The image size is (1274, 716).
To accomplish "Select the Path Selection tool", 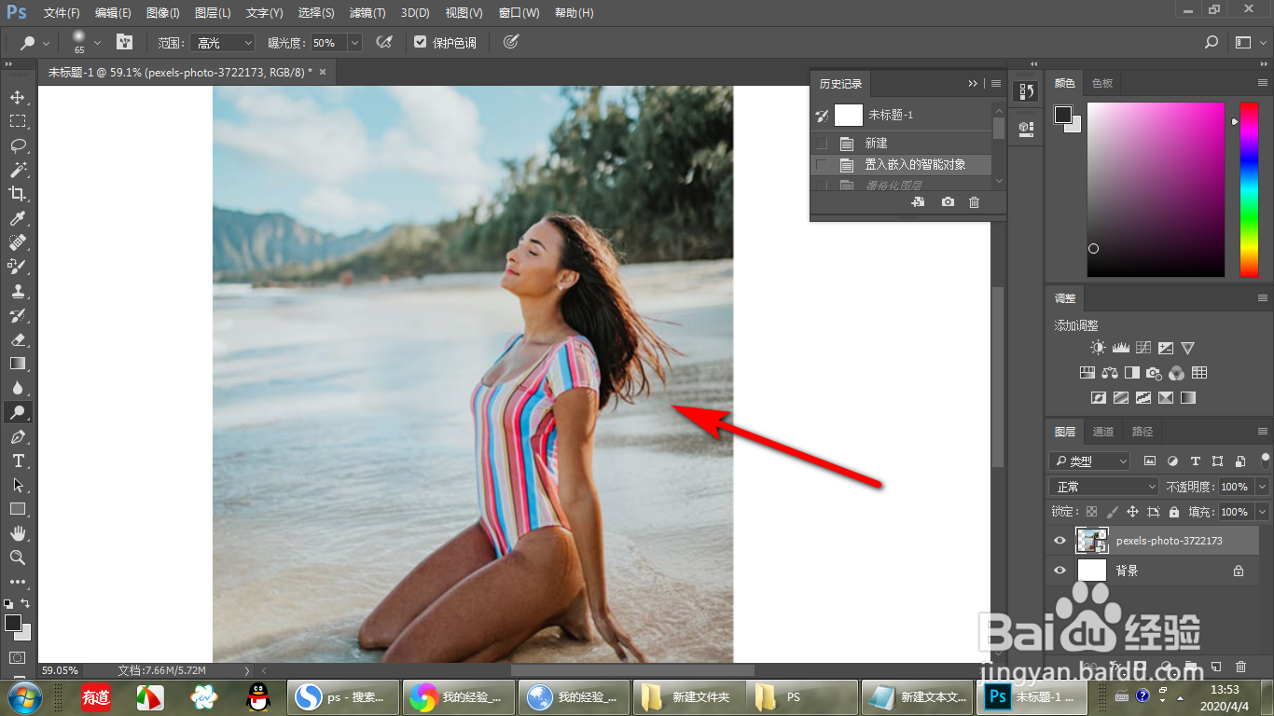I will 18,485.
